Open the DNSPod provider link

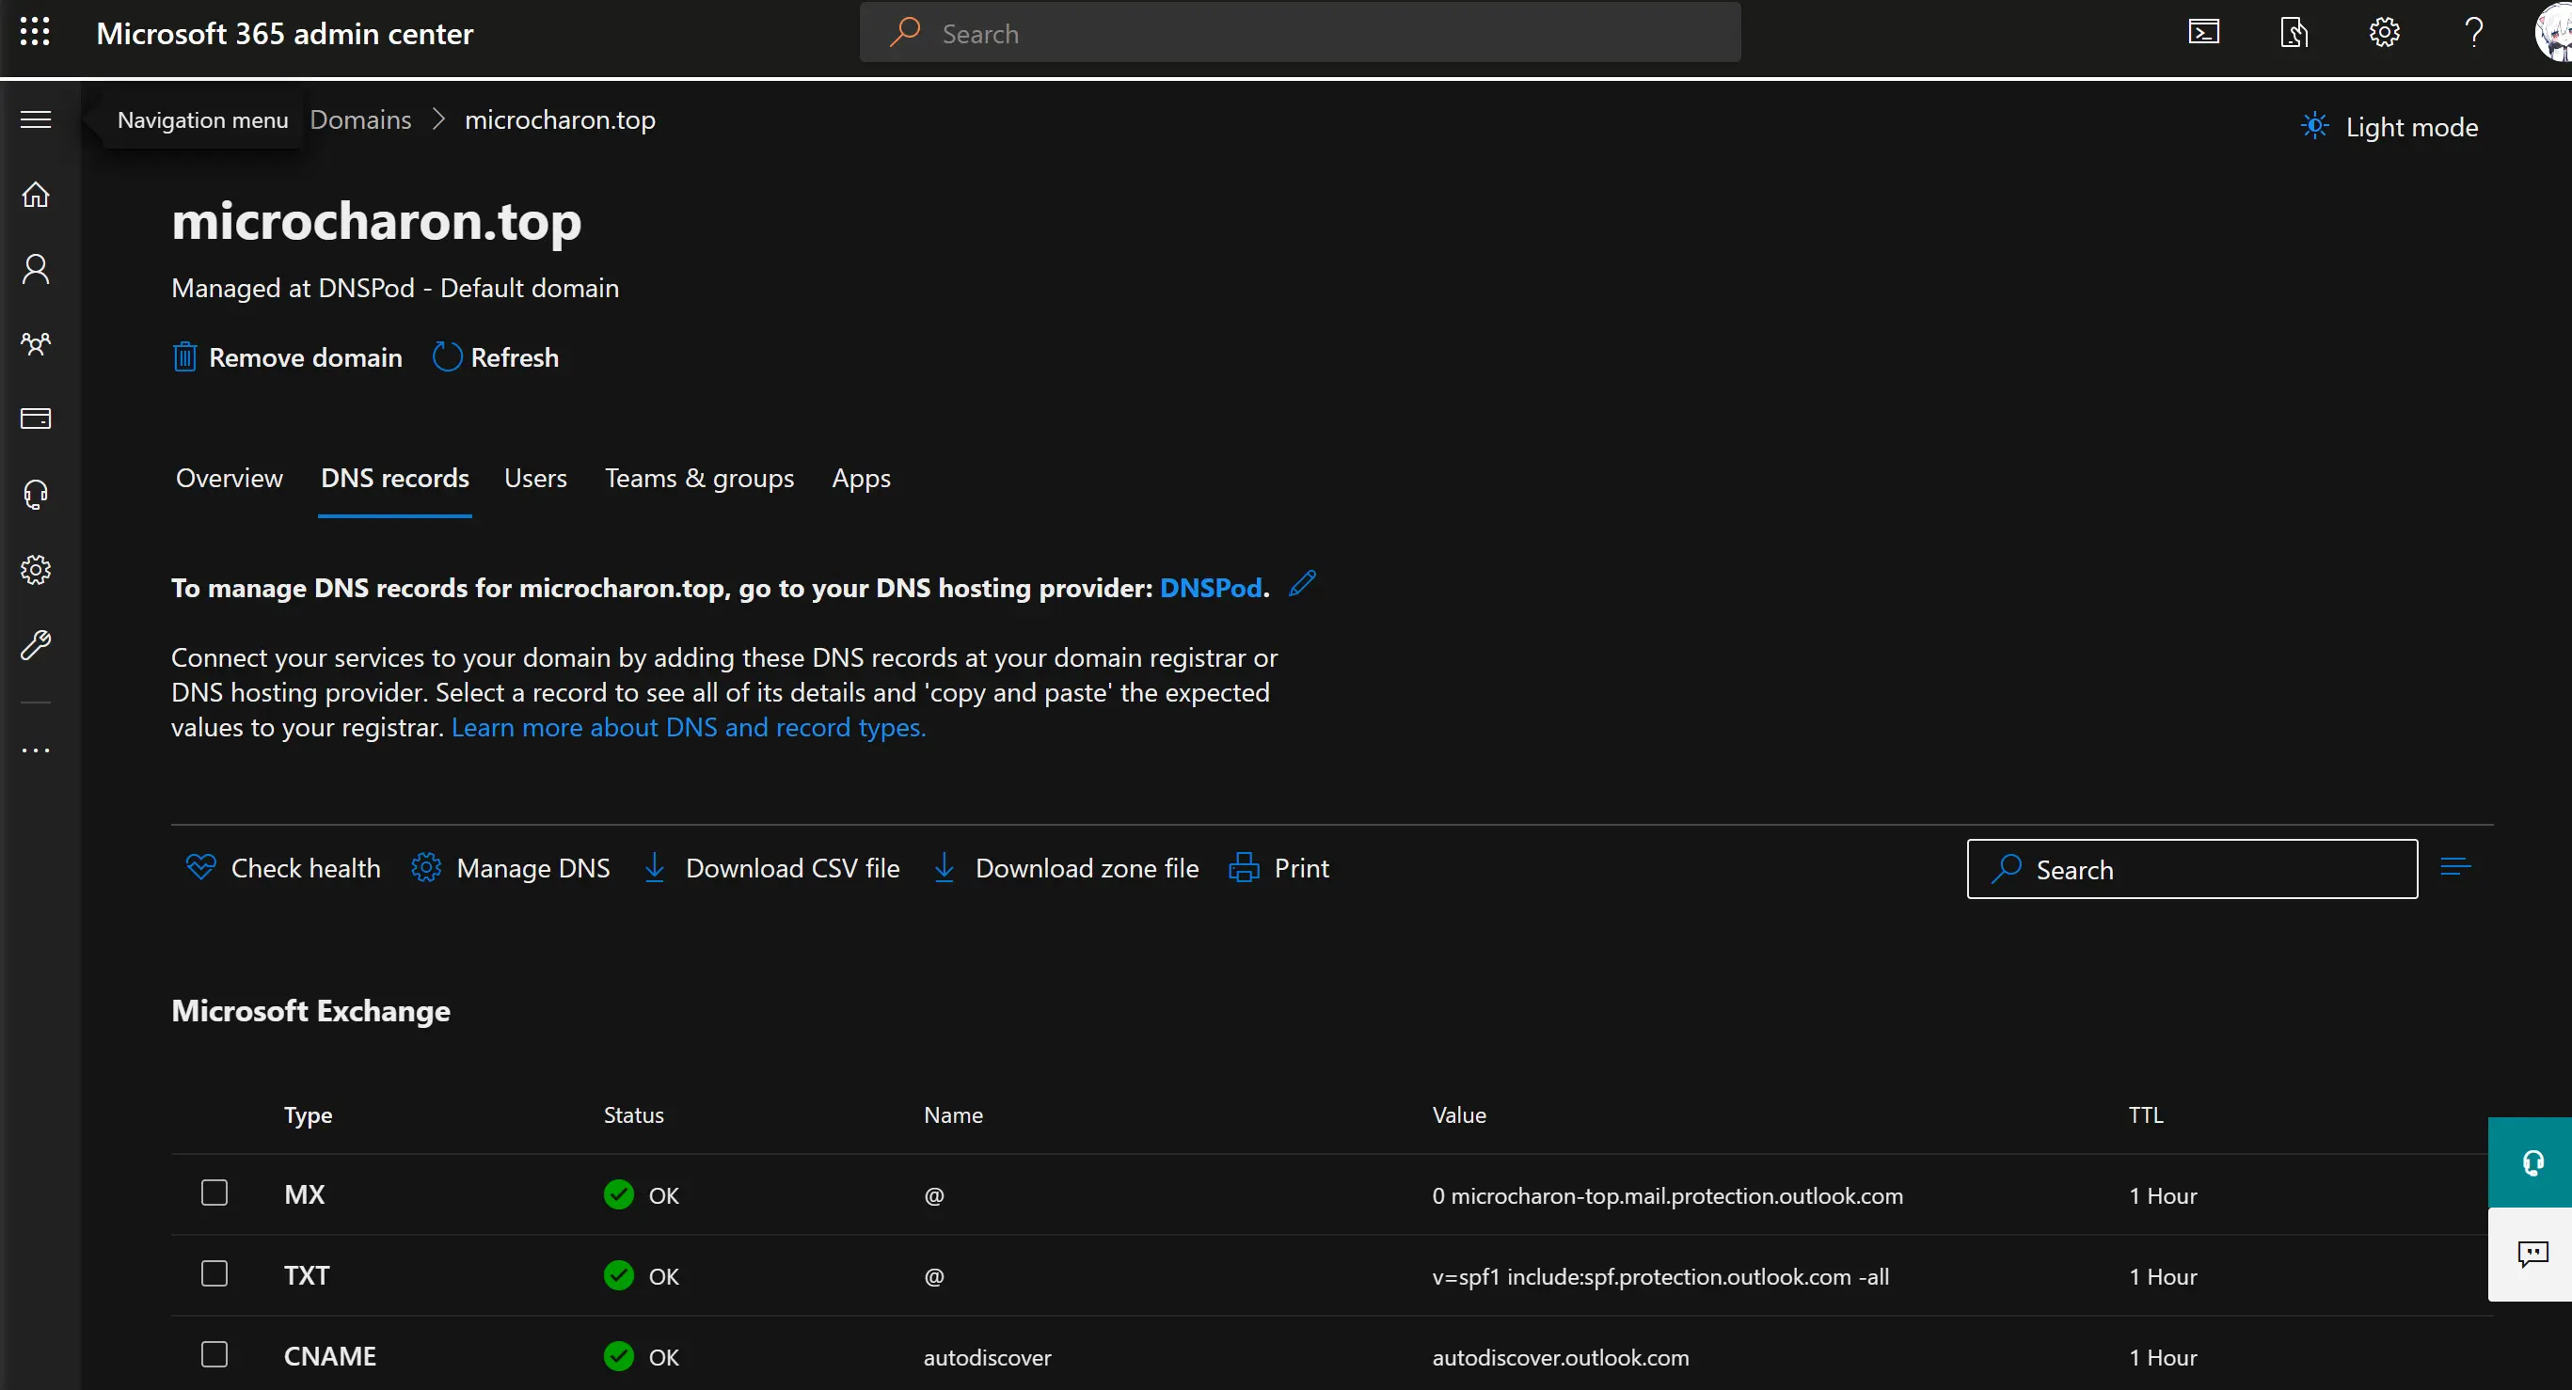(x=1211, y=588)
